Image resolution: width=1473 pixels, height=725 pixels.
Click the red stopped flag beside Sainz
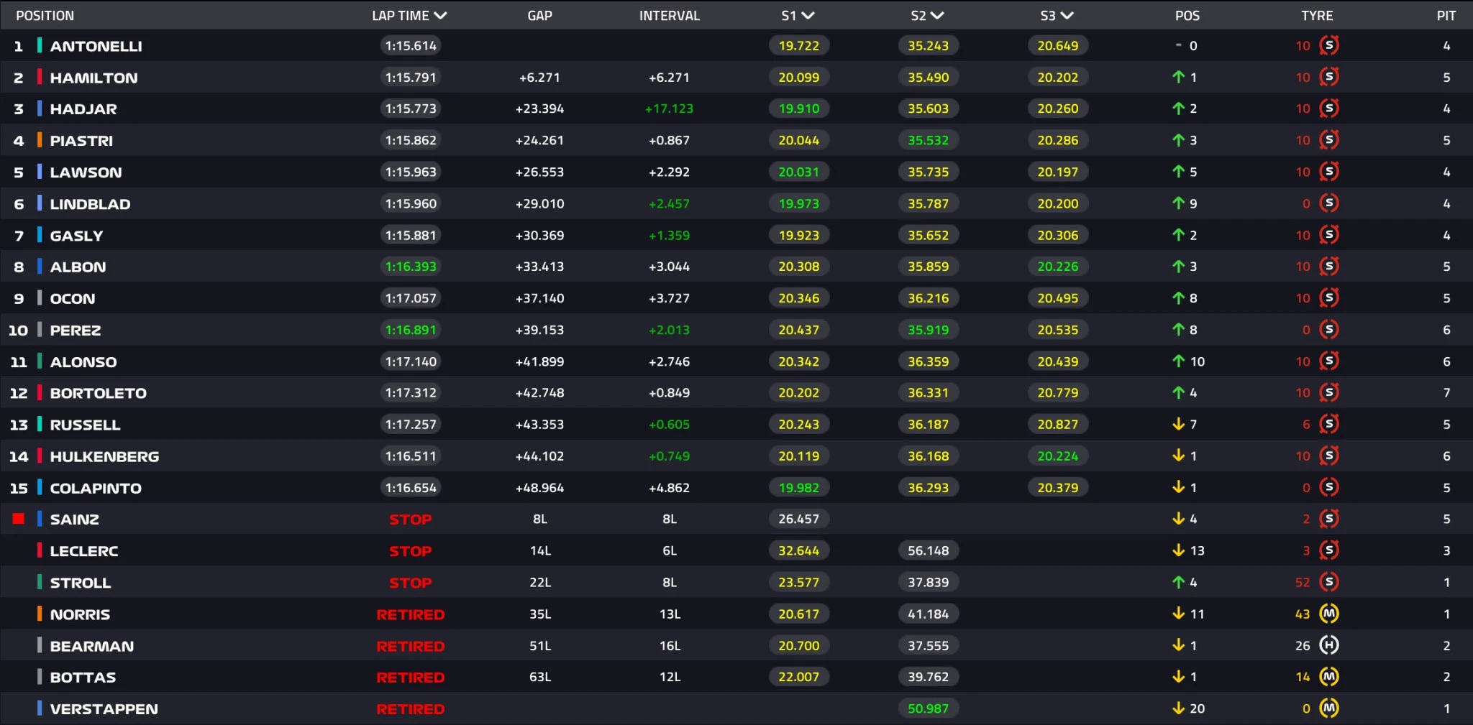coord(19,519)
